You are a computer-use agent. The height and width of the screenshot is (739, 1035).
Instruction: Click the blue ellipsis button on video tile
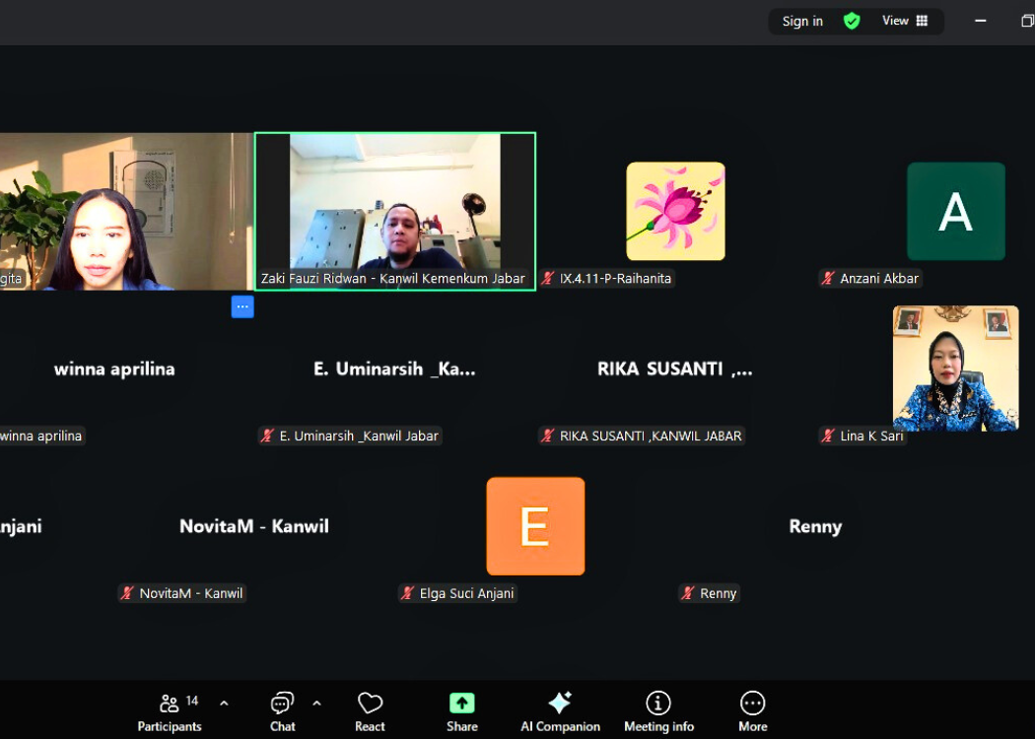pos(242,306)
